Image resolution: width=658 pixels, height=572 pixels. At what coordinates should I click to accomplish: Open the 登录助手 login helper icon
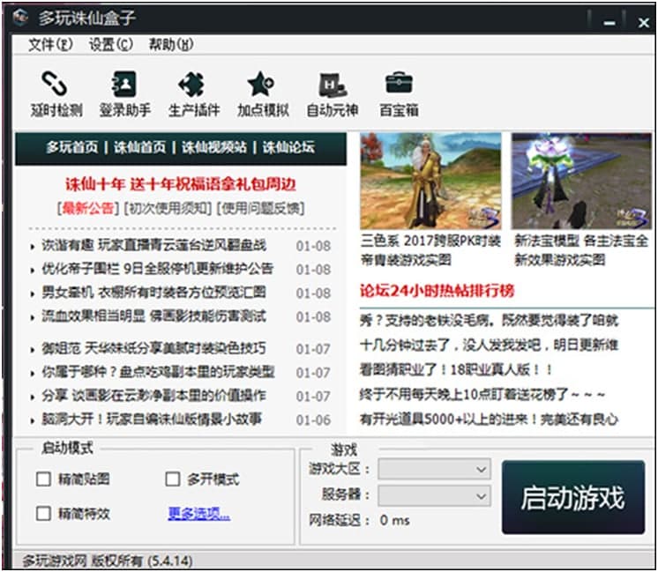pyautogui.click(x=124, y=85)
